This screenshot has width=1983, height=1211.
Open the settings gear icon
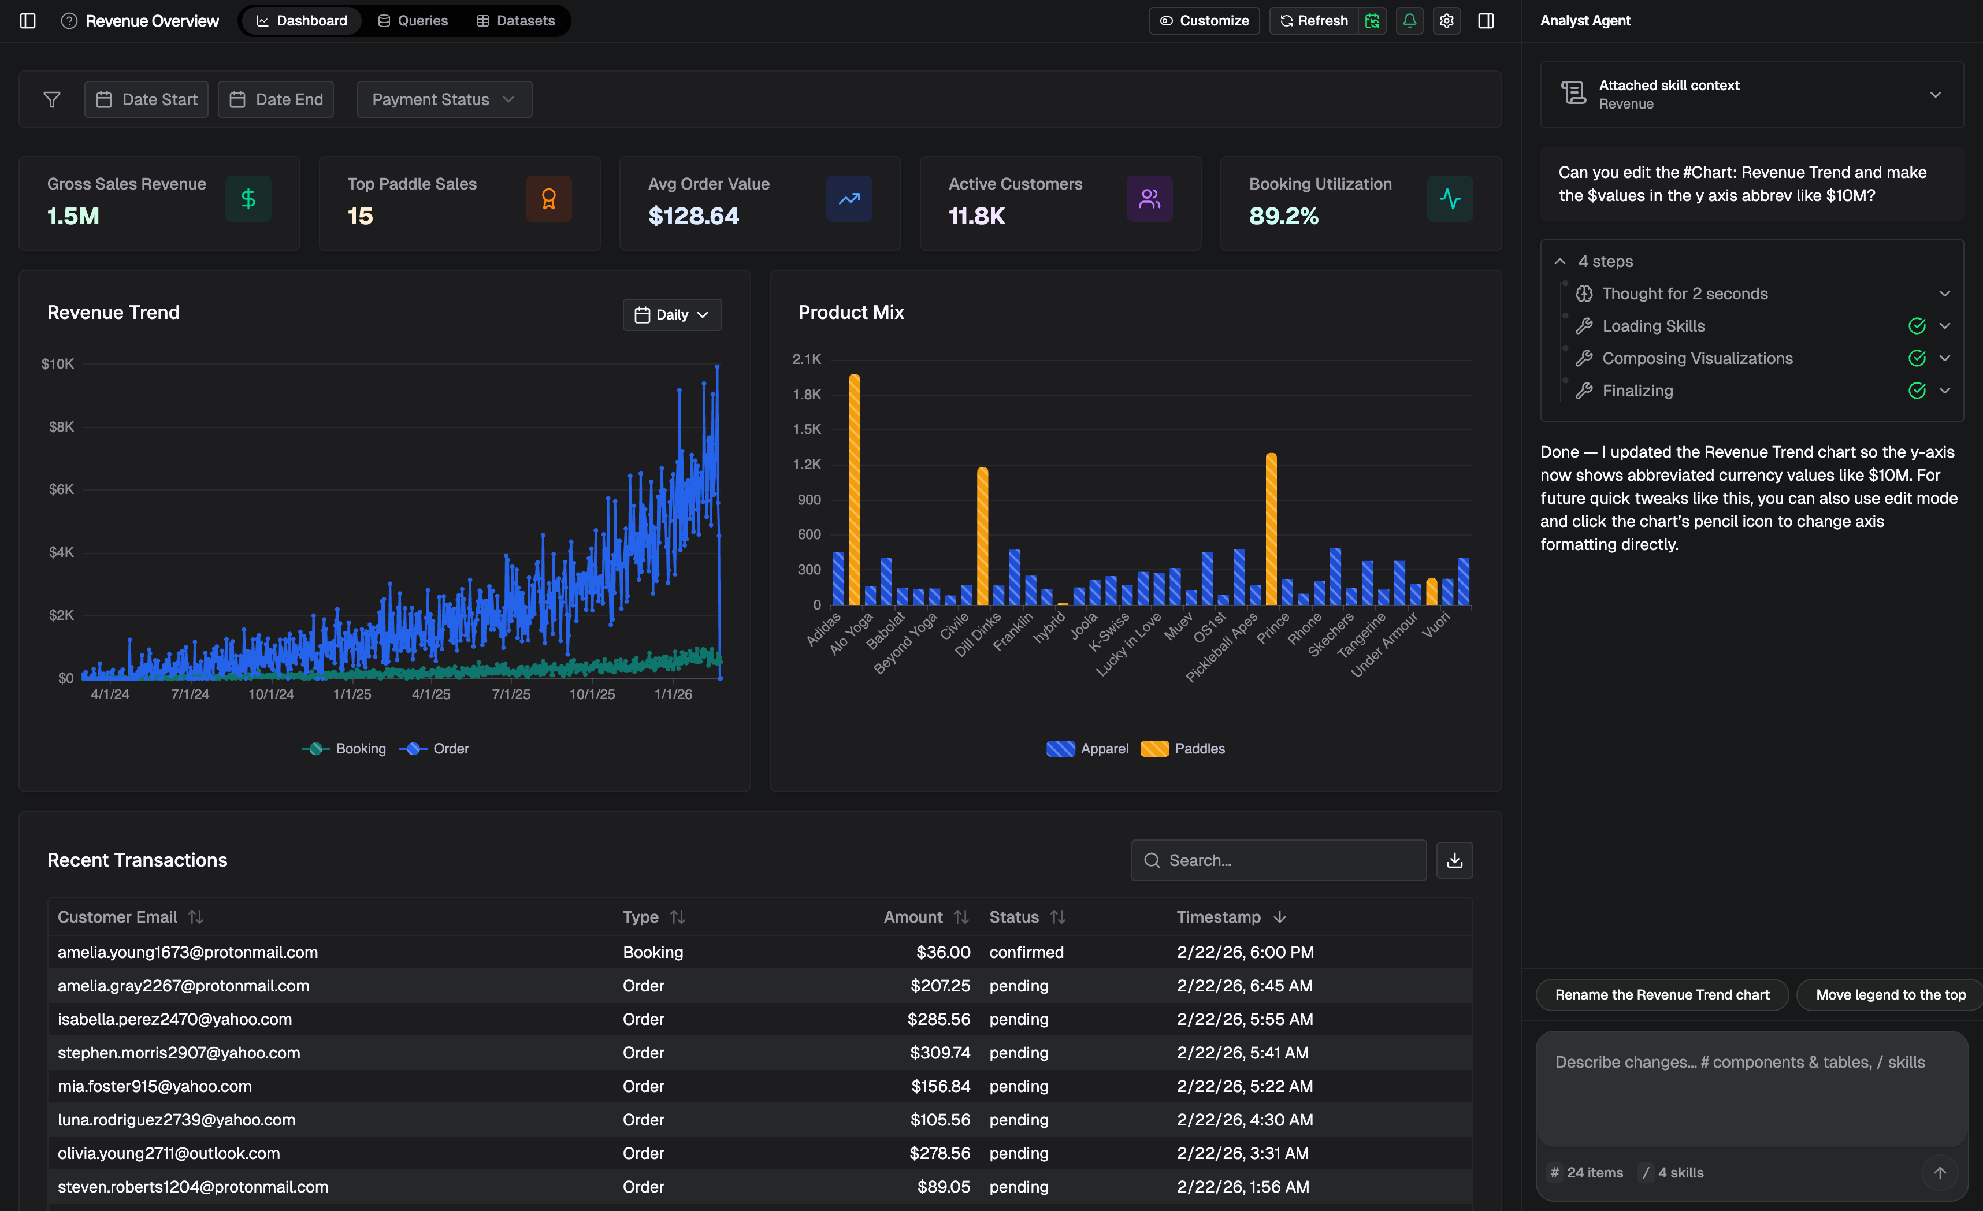(x=1446, y=21)
